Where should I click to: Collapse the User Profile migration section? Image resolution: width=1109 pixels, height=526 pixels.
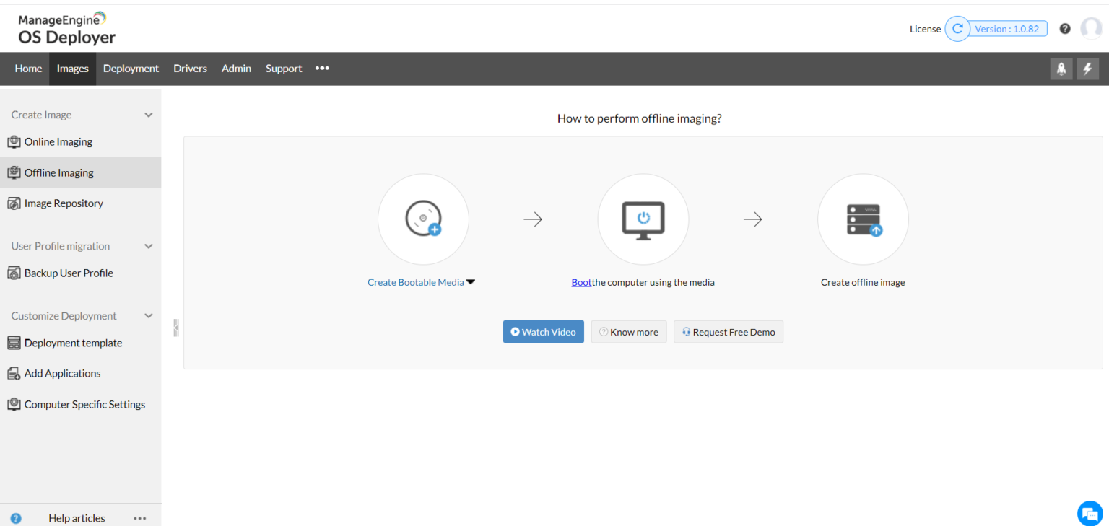[x=149, y=247]
